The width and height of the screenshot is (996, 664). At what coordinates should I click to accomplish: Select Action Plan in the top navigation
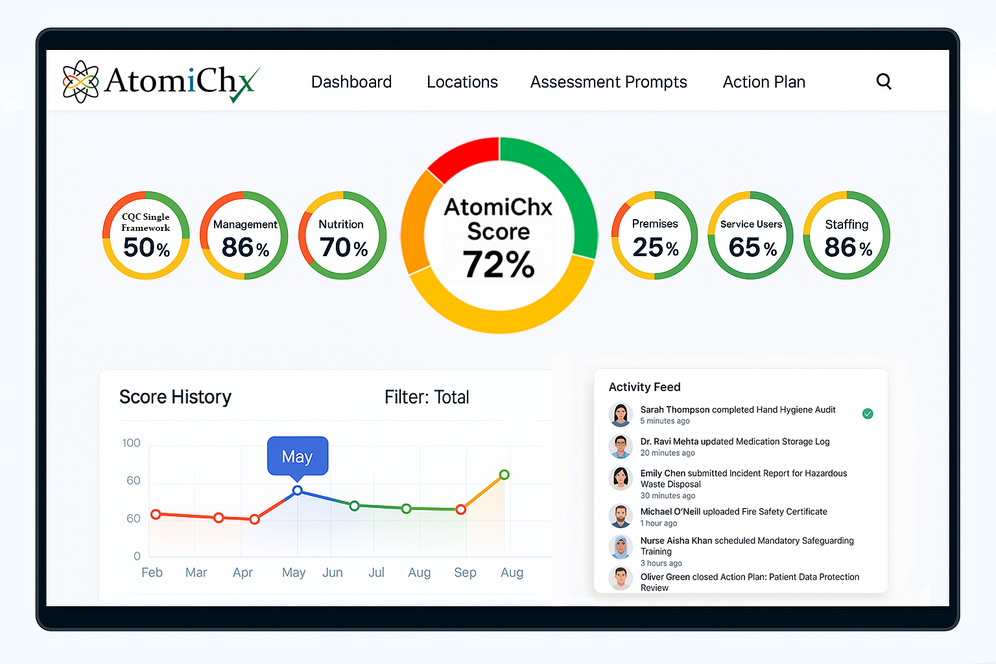(x=764, y=82)
